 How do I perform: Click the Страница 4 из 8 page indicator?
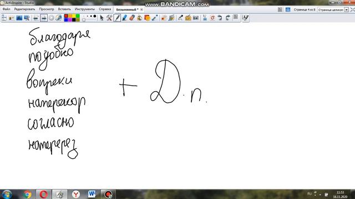tap(305, 10)
